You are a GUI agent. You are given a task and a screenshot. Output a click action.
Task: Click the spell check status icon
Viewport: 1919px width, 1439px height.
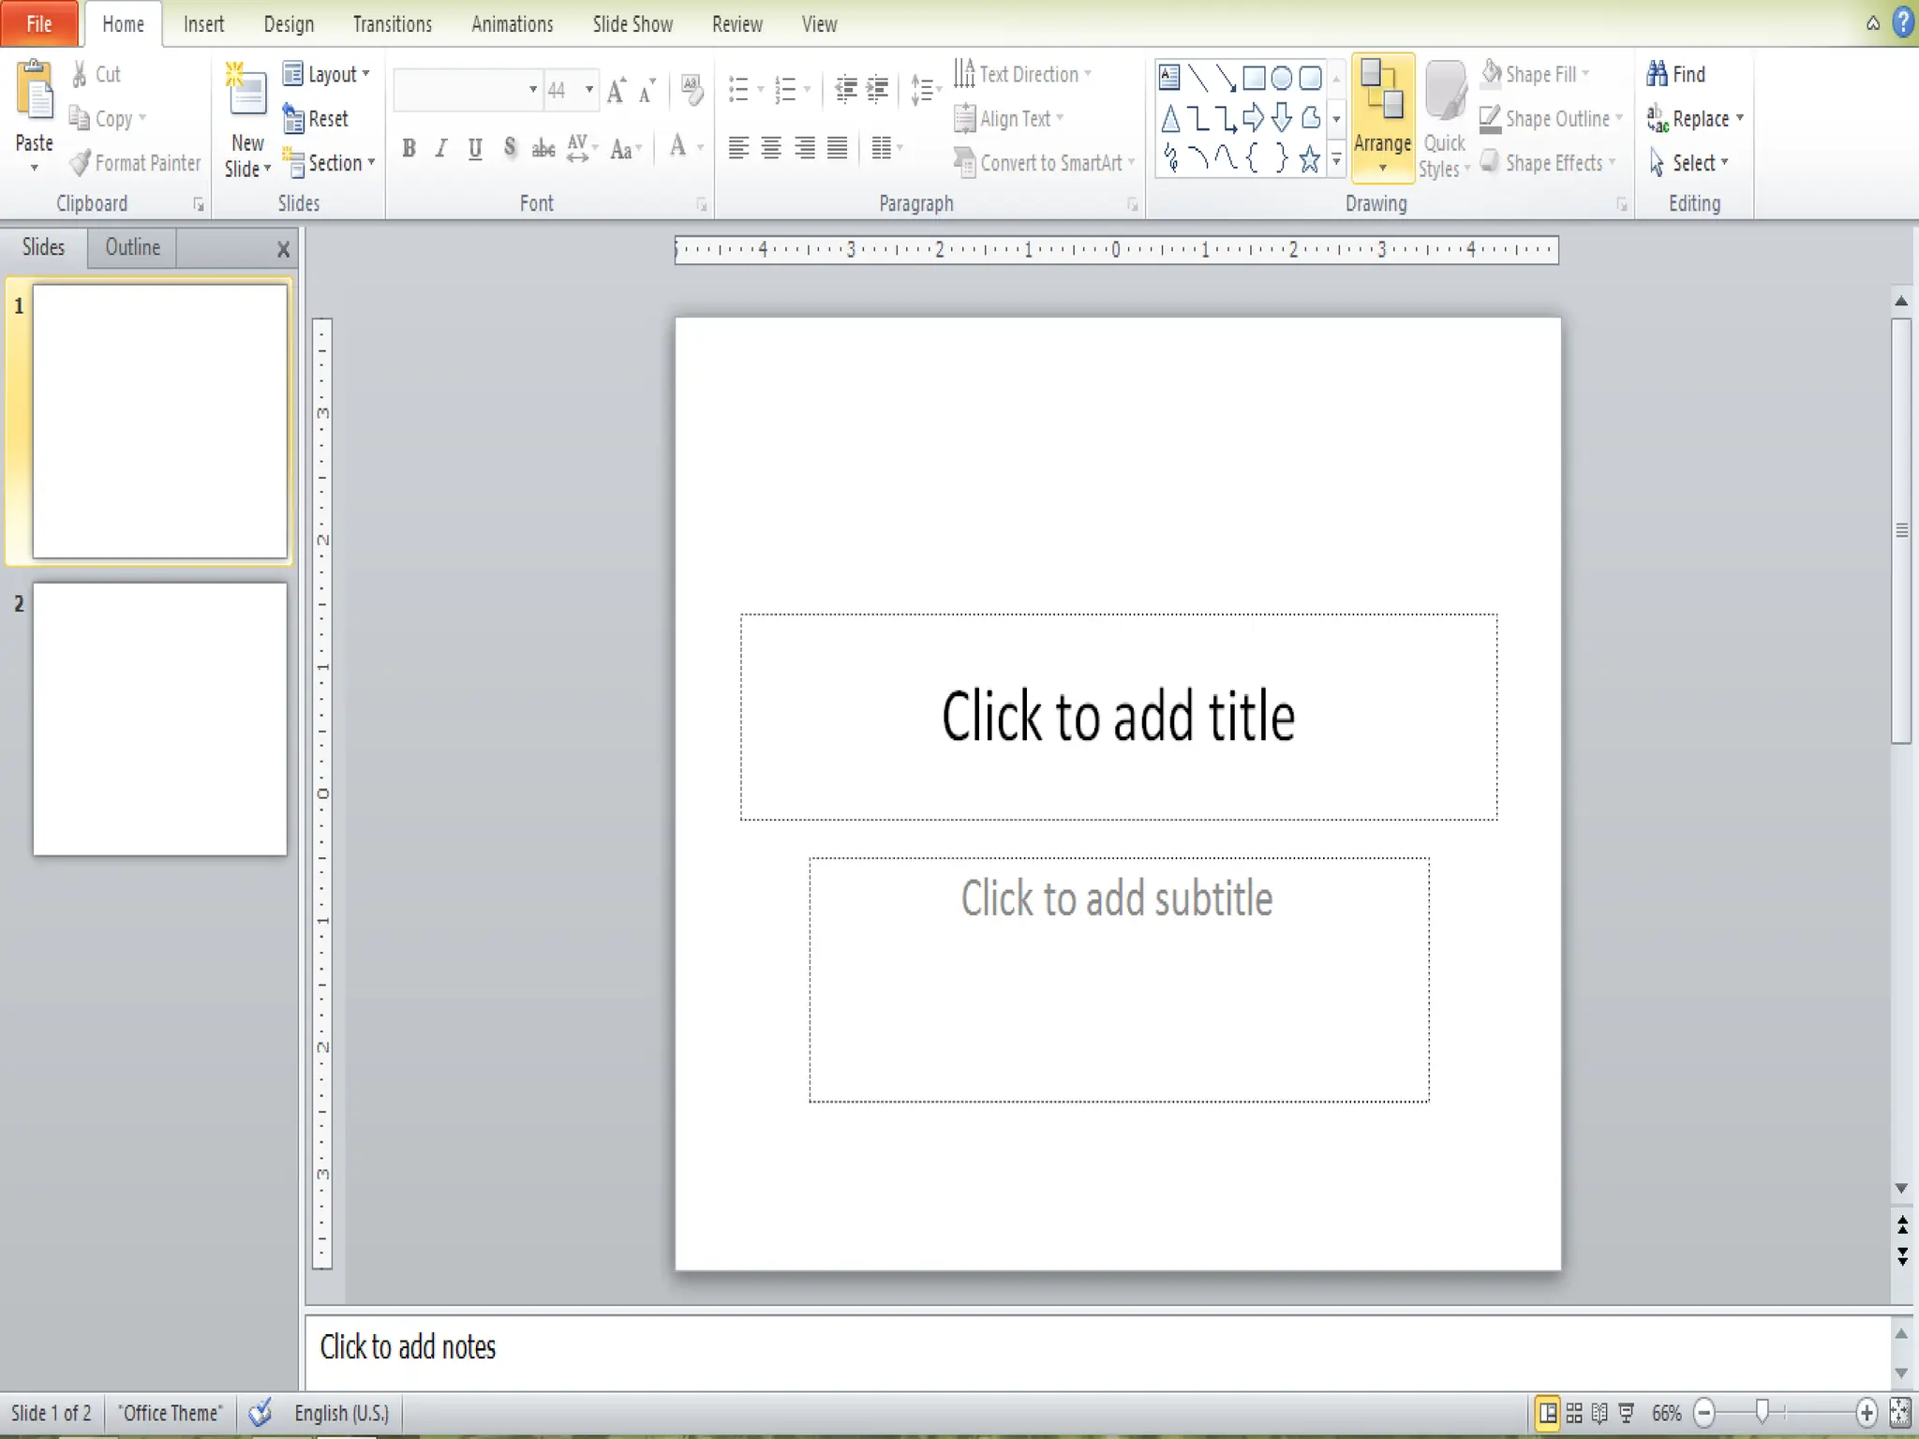pos(260,1413)
